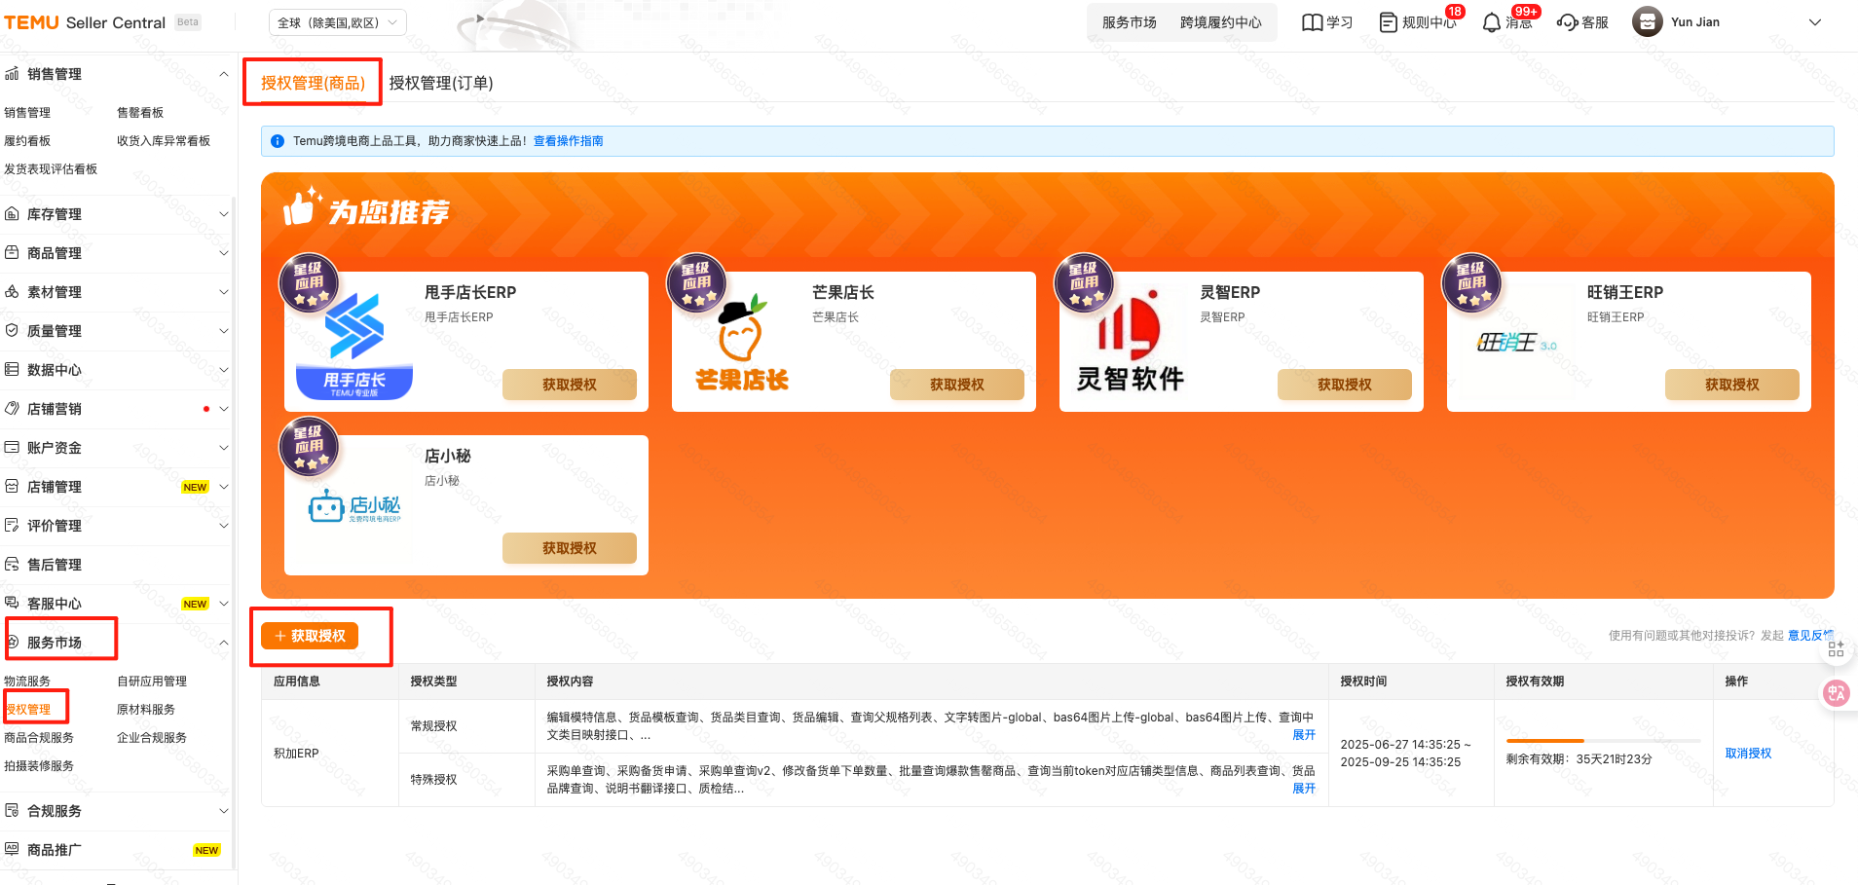Click the 库存管理 sidebar icon
The height and width of the screenshot is (885, 1858).
click(13, 214)
